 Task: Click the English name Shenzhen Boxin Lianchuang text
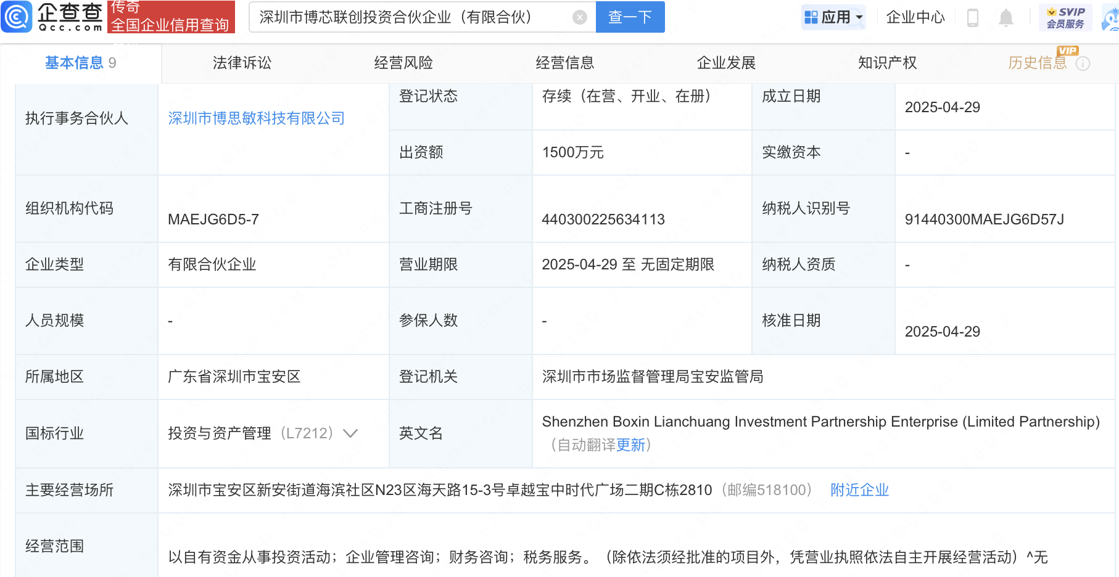pyautogui.click(x=820, y=422)
